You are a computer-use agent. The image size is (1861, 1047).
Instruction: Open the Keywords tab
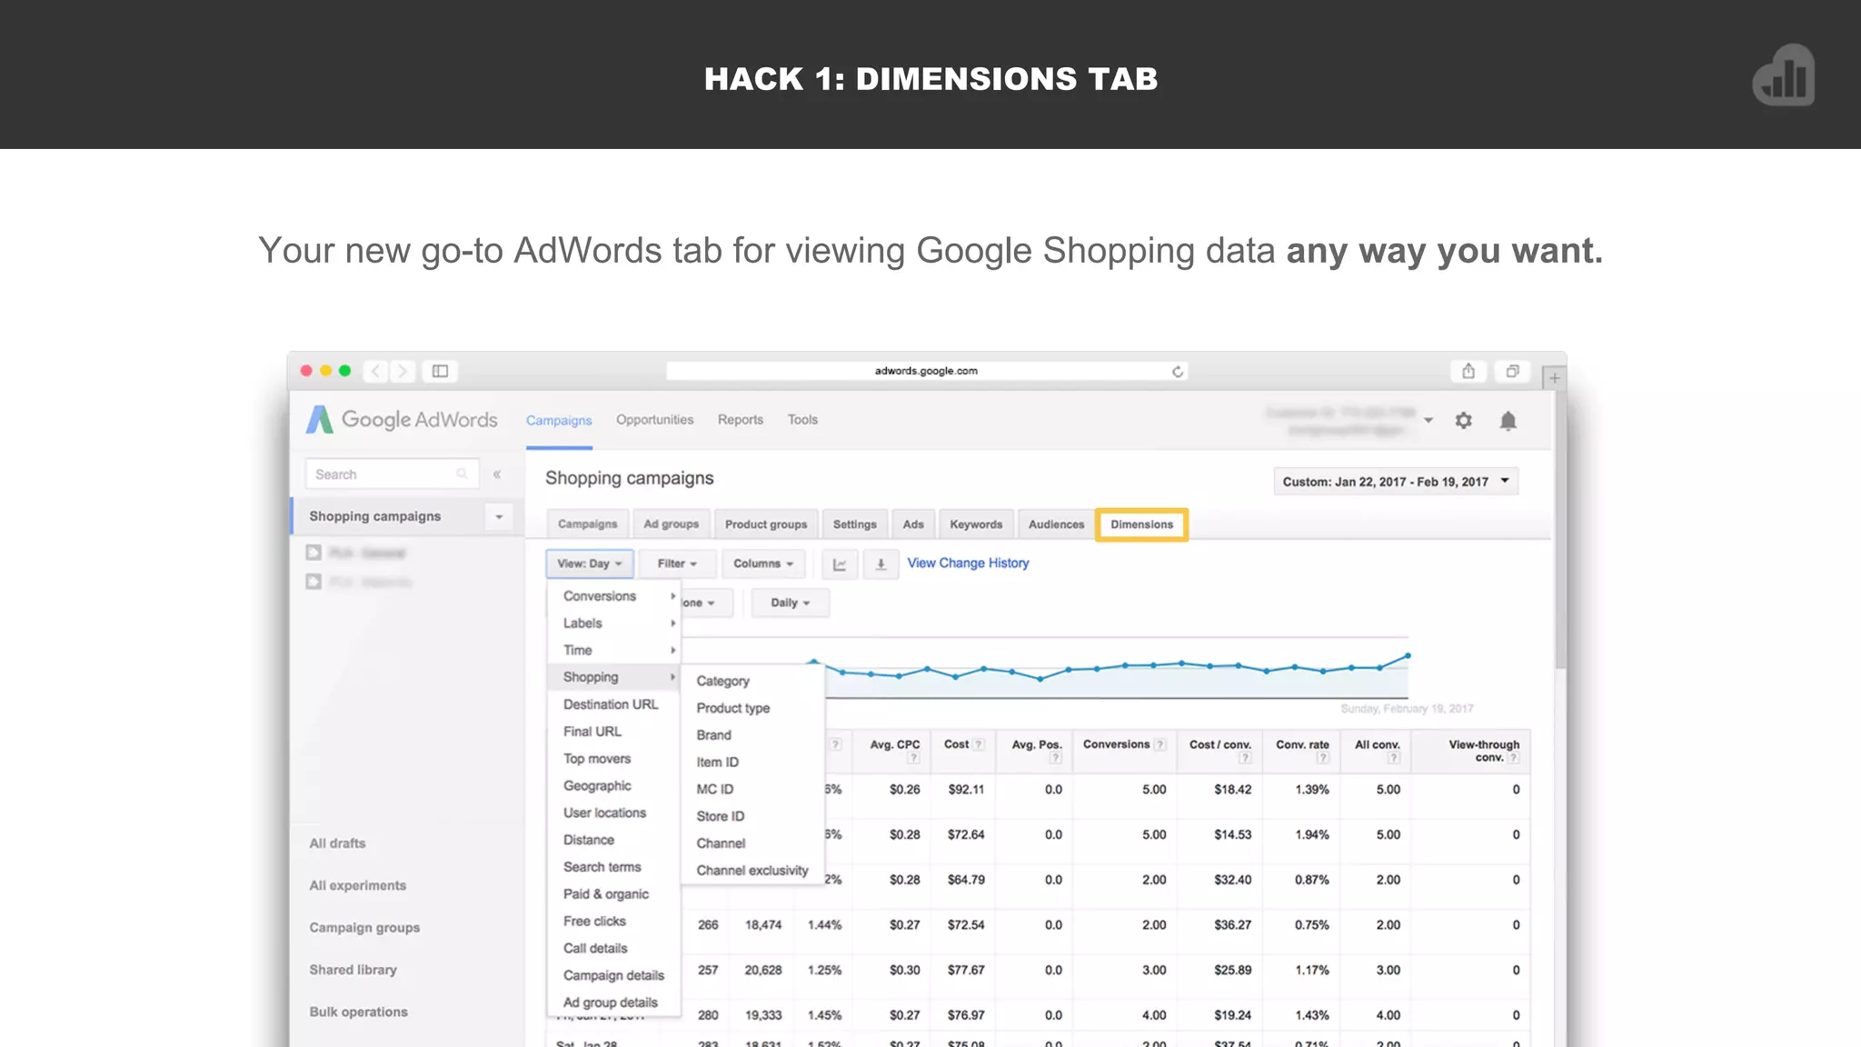point(976,524)
